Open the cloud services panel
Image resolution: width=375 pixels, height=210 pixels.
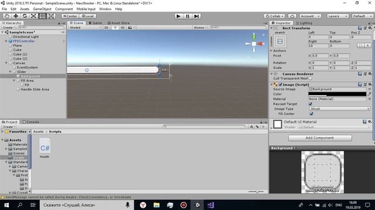(x=292, y=16)
